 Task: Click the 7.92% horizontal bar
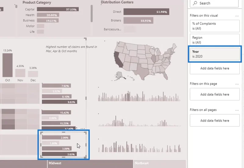(56, 86)
